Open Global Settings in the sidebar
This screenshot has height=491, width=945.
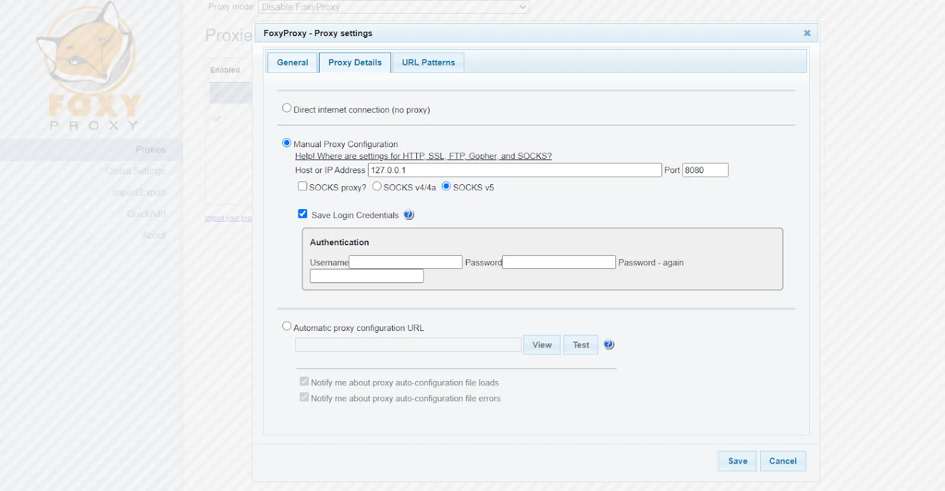click(x=135, y=171)
